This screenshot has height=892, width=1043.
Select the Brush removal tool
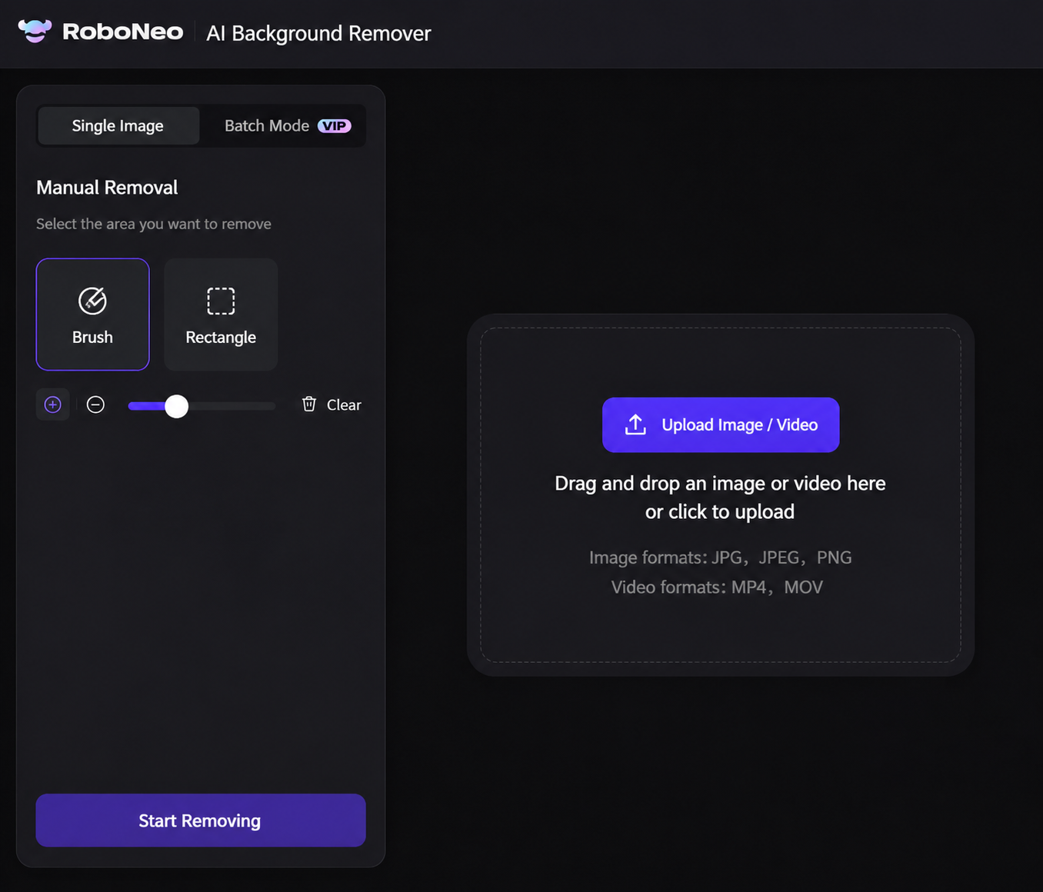pyautogui.click(x=92, y=315)
